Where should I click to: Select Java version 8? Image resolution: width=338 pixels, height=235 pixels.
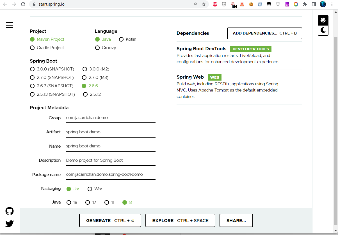(127, 202)
